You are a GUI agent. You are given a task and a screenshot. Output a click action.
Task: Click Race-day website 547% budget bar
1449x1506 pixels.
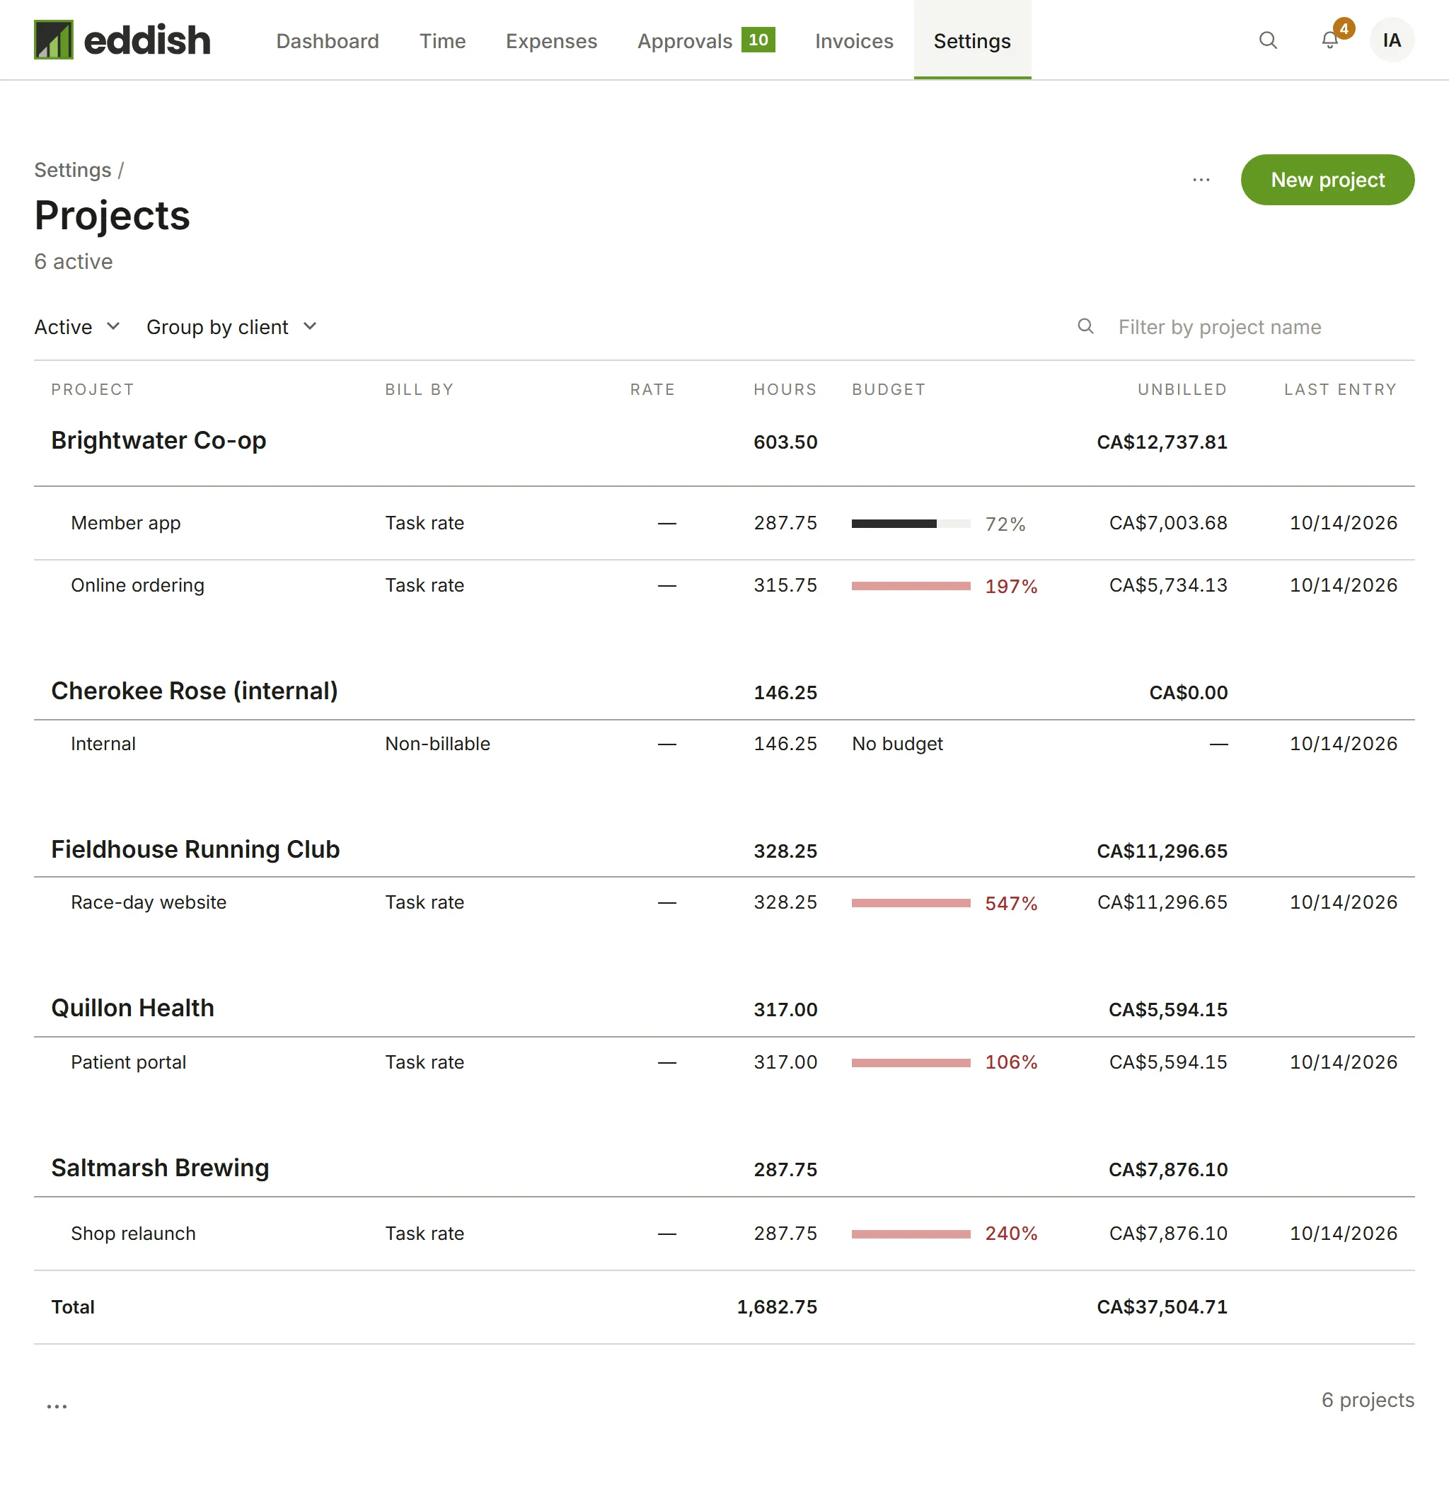coord(911,903)
